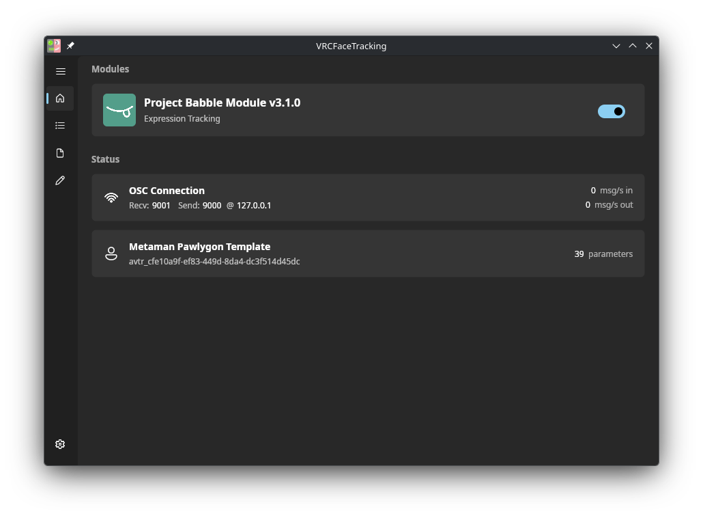
Task: Open the document page sidebar icon
Action: pyautogui.click(x=60, y=153)
